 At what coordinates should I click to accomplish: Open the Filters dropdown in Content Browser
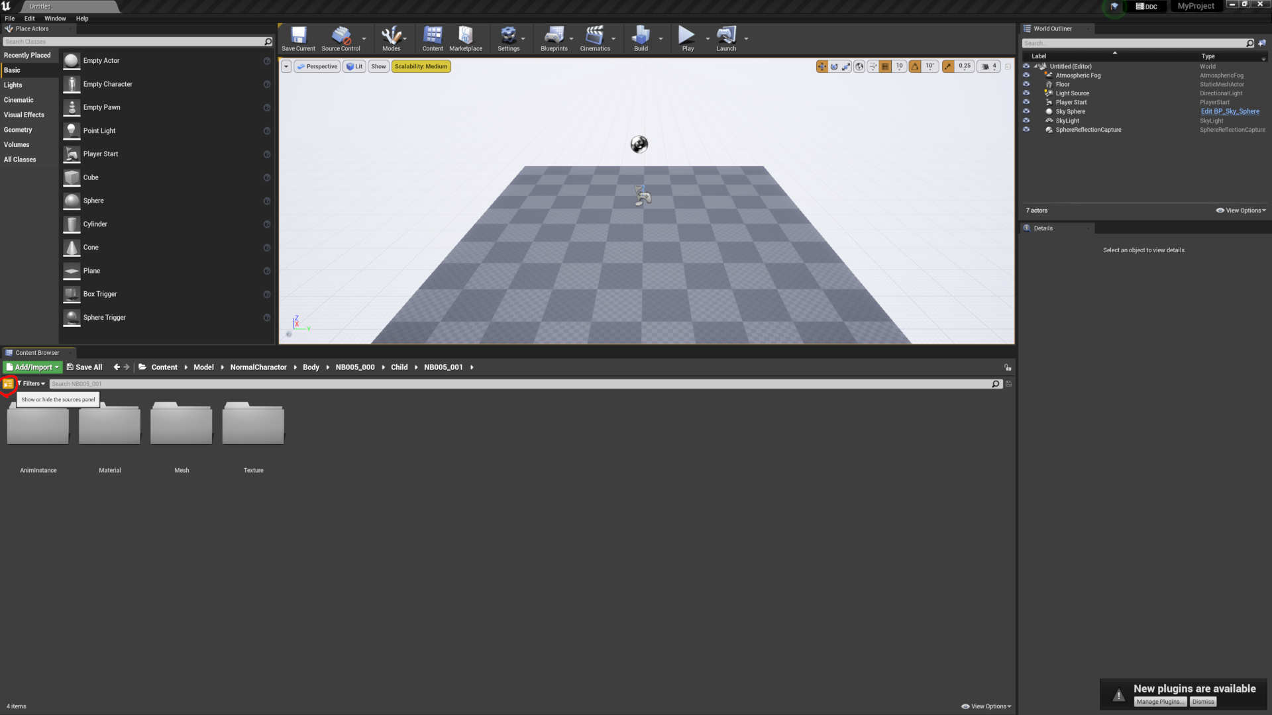click(x=31, y=384)
